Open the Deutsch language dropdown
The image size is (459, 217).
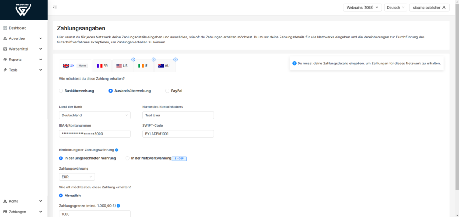[x=395, y=8]
